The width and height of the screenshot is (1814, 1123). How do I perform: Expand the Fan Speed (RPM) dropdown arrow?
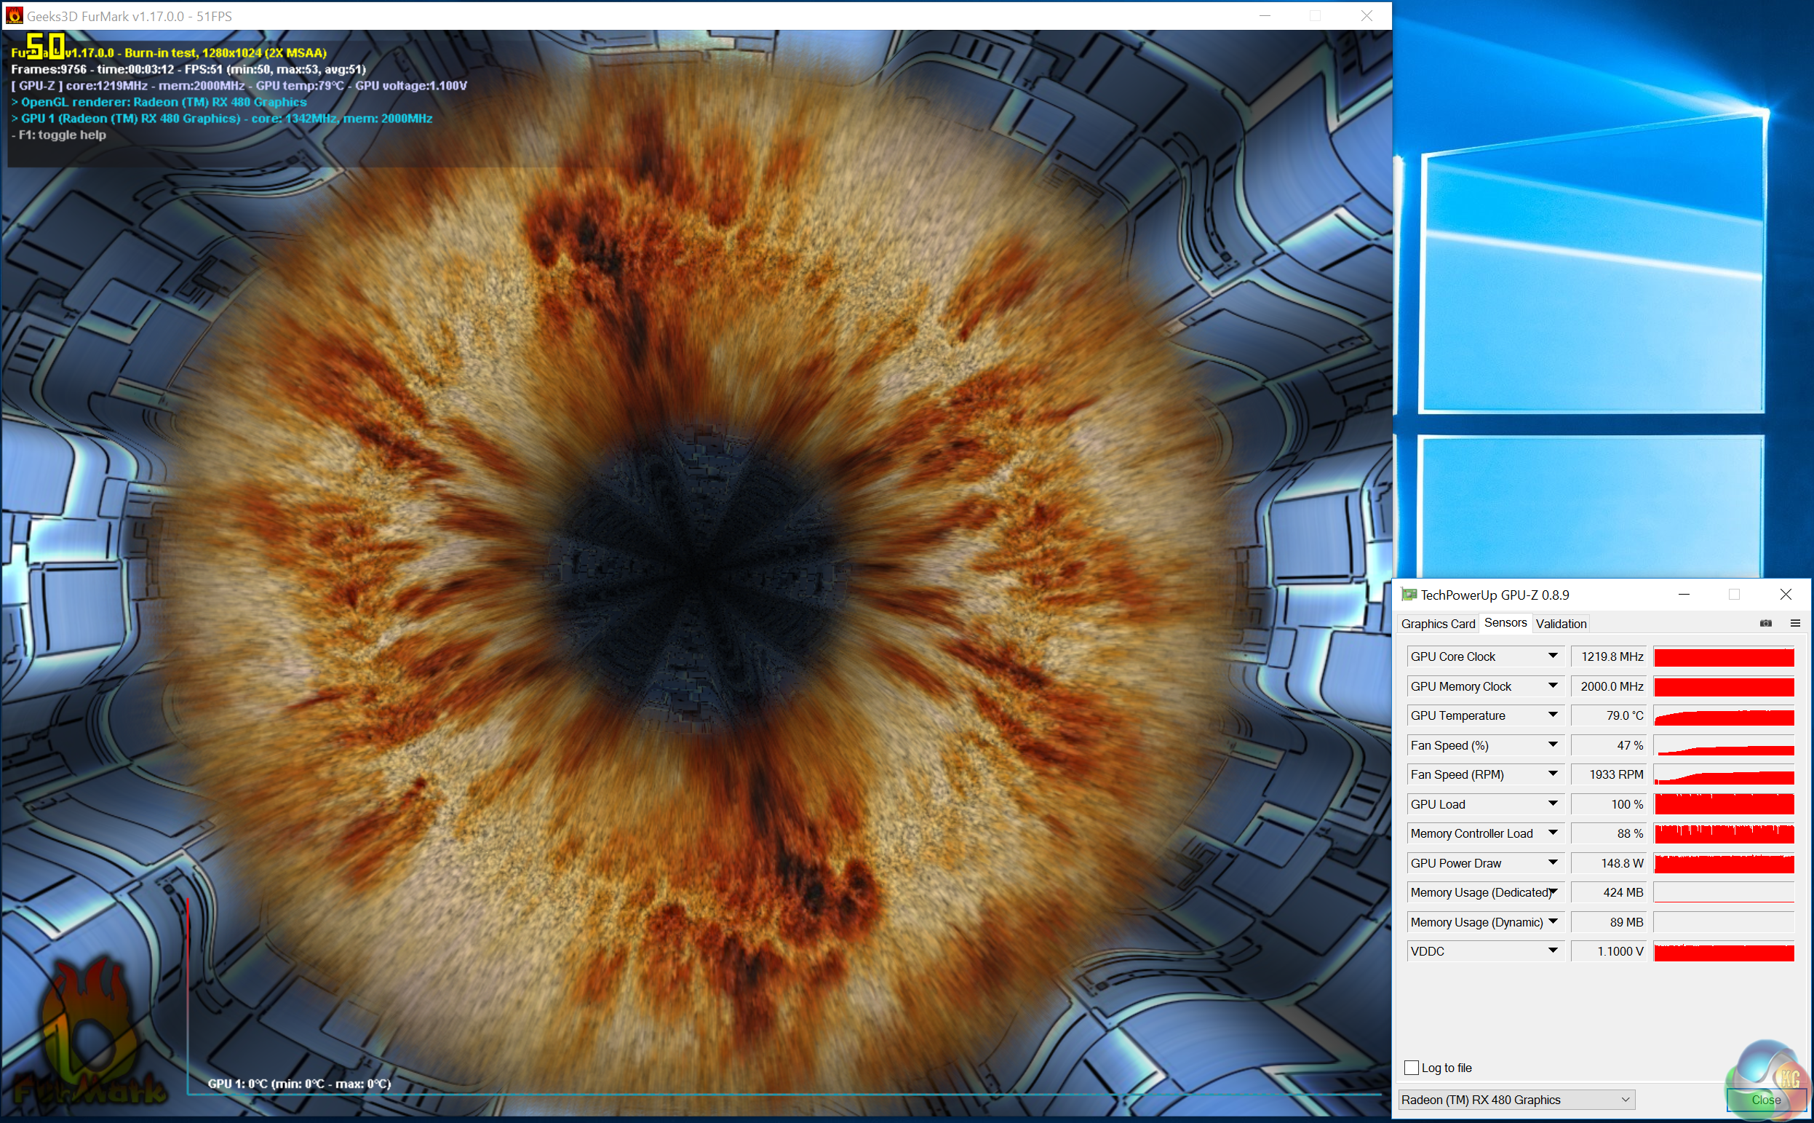click(1552, 774)
